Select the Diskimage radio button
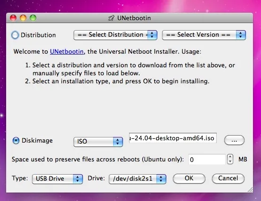Image resolution: width=261 pixels, height=201 pixels. click(16, 141)
